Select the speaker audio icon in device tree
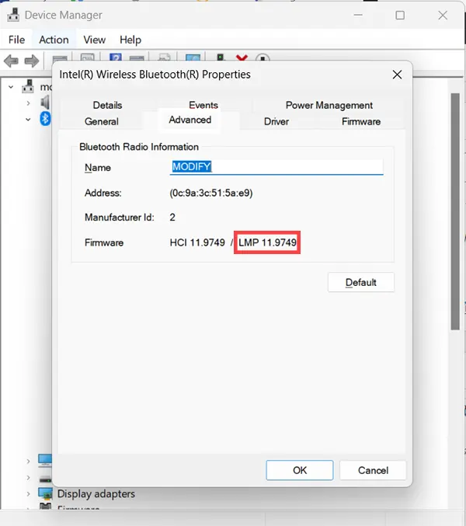 tap(45, 102)
